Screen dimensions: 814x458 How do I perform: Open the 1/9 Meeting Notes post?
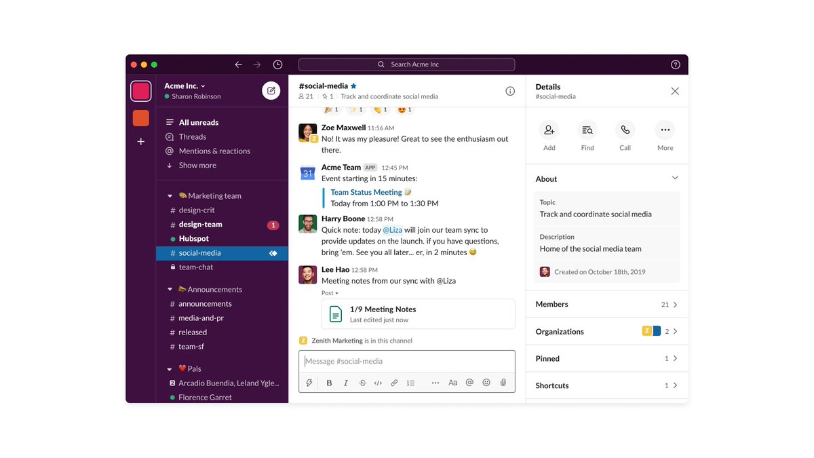coord(382,309)
